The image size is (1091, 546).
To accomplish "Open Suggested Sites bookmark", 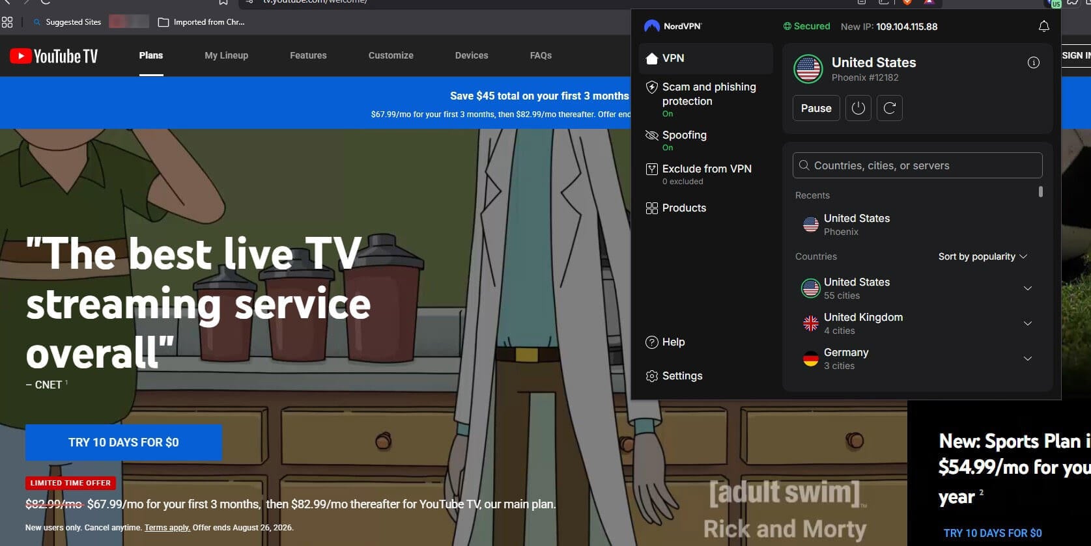I will coord(68,22).
